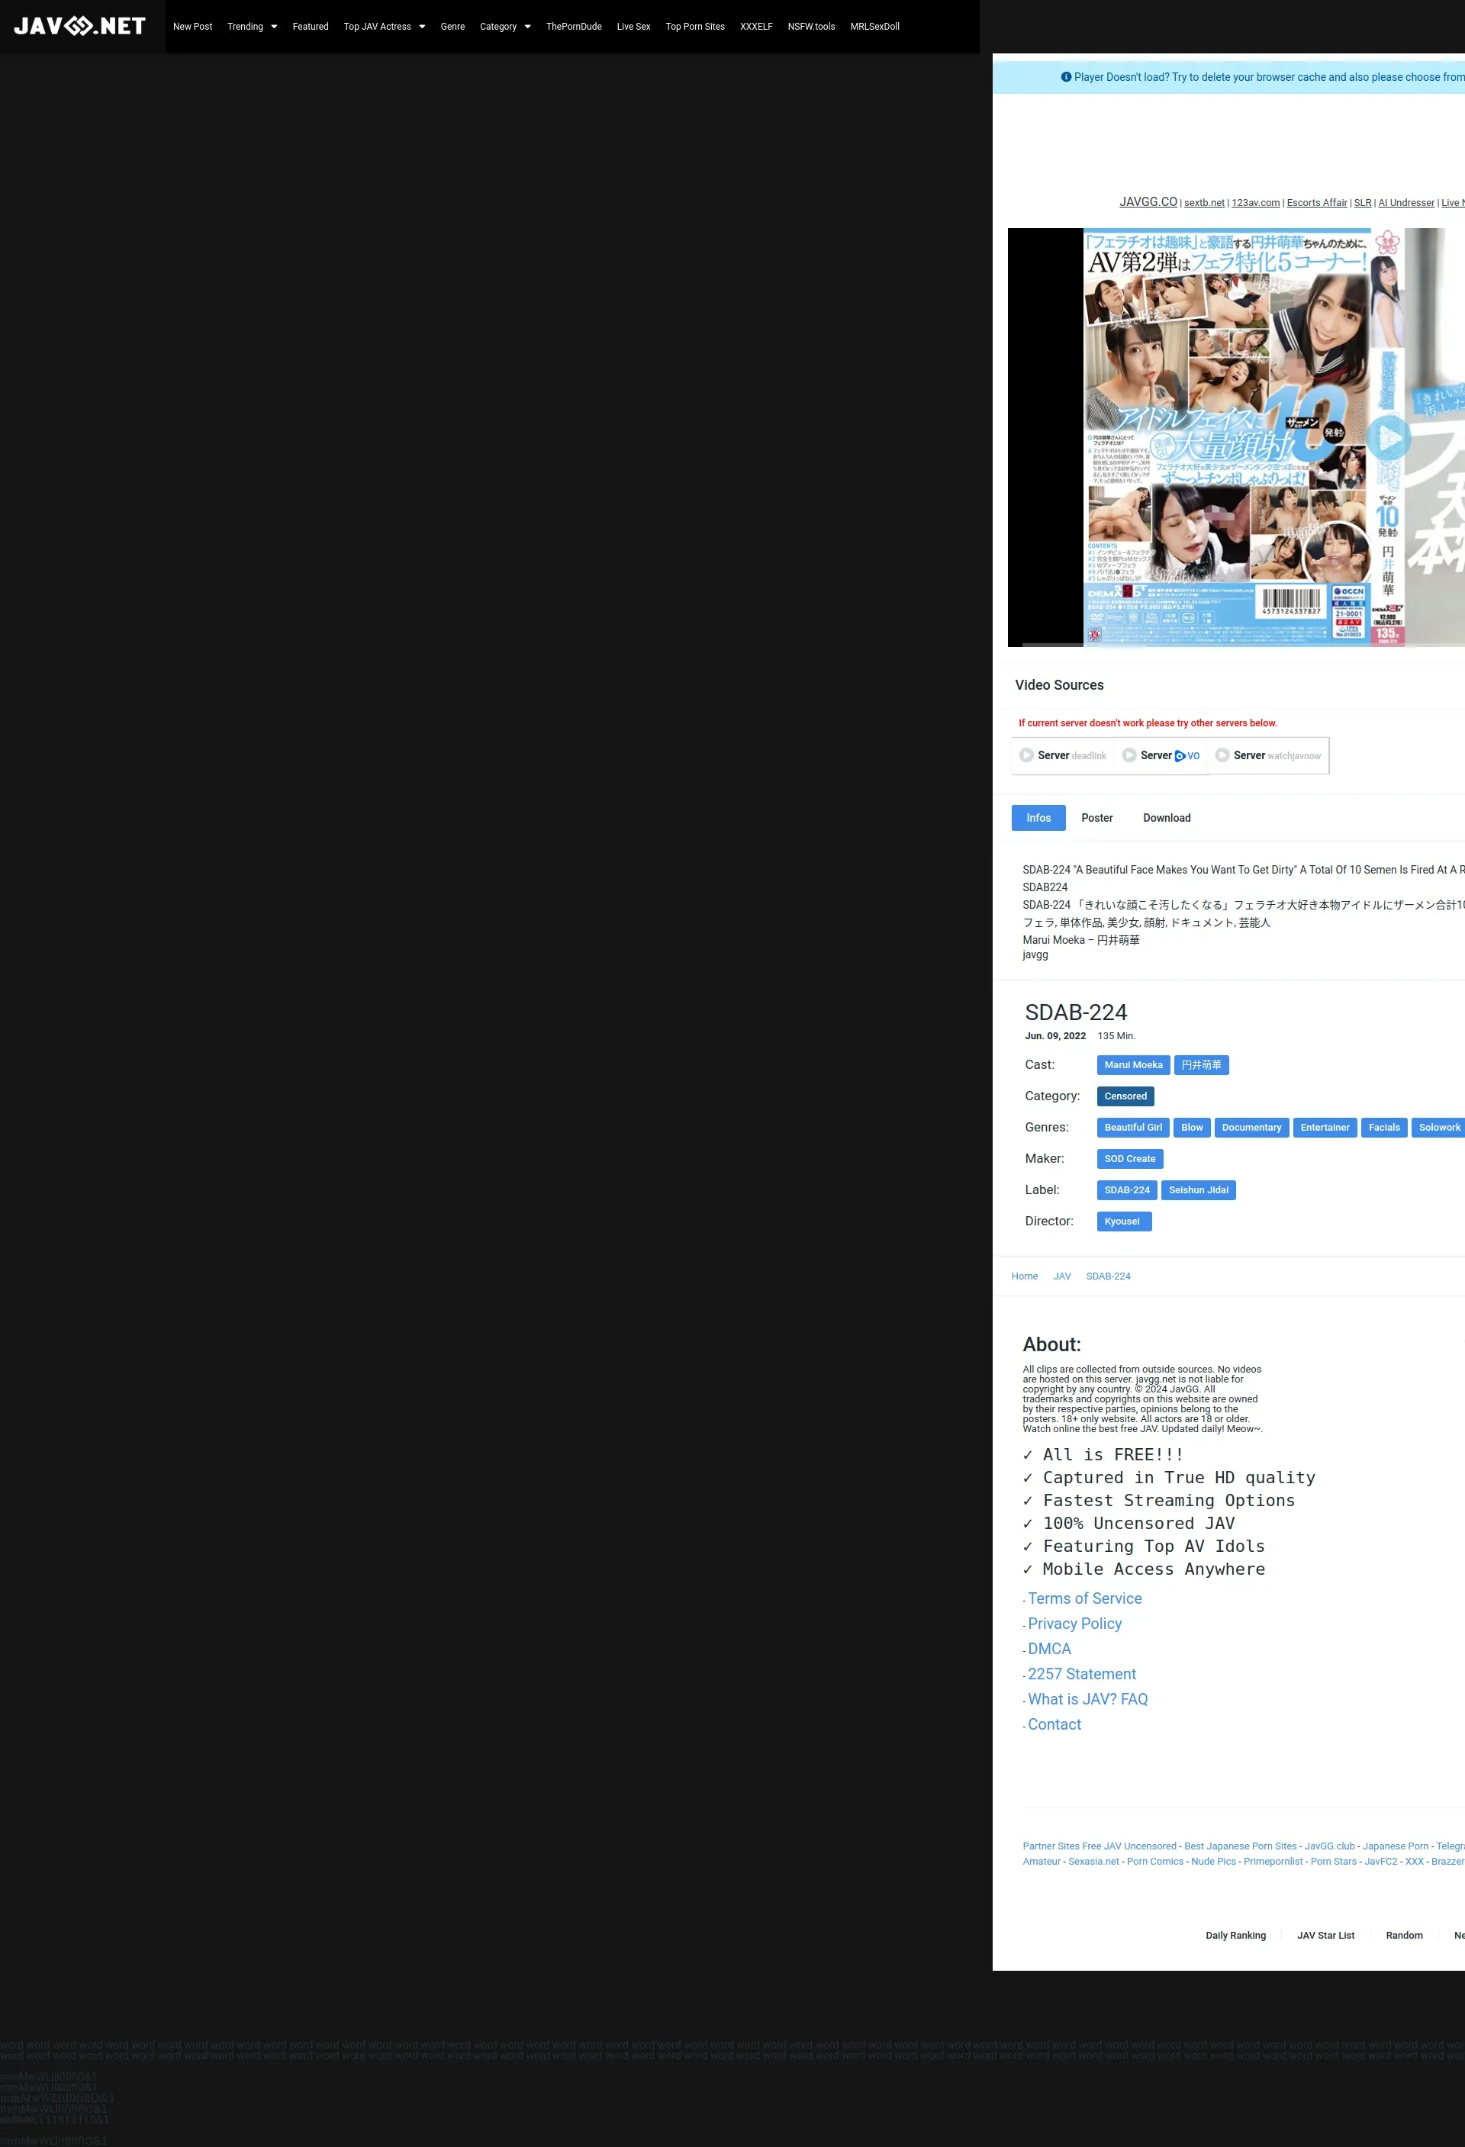Click the play icon beside Server watchjavnow
This screenshot has width=1465, height=2147.
[1222, 755]
